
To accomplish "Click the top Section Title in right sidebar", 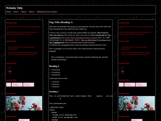I will pyautogui.click(x=124, y=23).
